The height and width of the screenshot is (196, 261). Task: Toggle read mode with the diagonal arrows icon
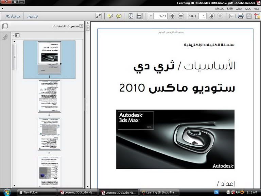[98, 16]
